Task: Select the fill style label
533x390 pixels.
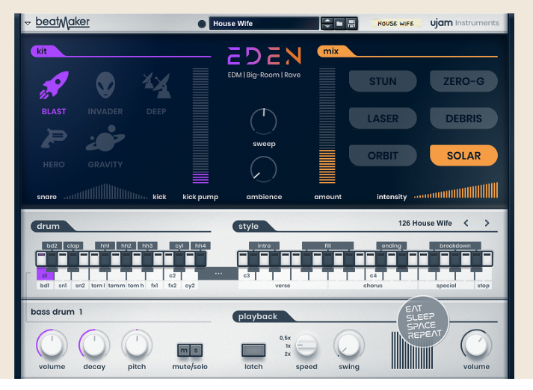Action: 327,245
